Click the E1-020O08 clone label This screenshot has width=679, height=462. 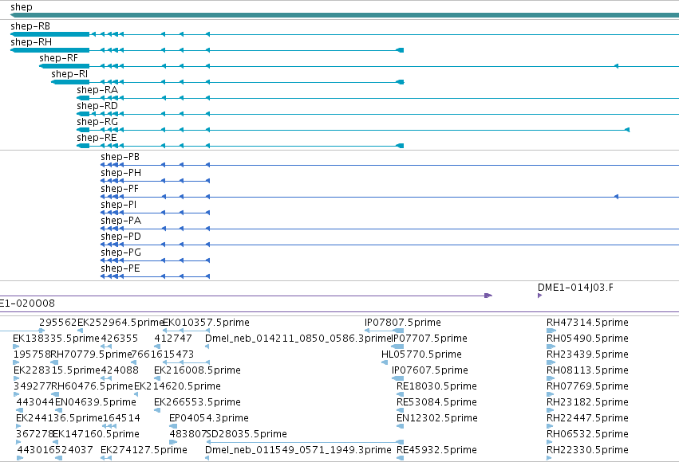27,303
